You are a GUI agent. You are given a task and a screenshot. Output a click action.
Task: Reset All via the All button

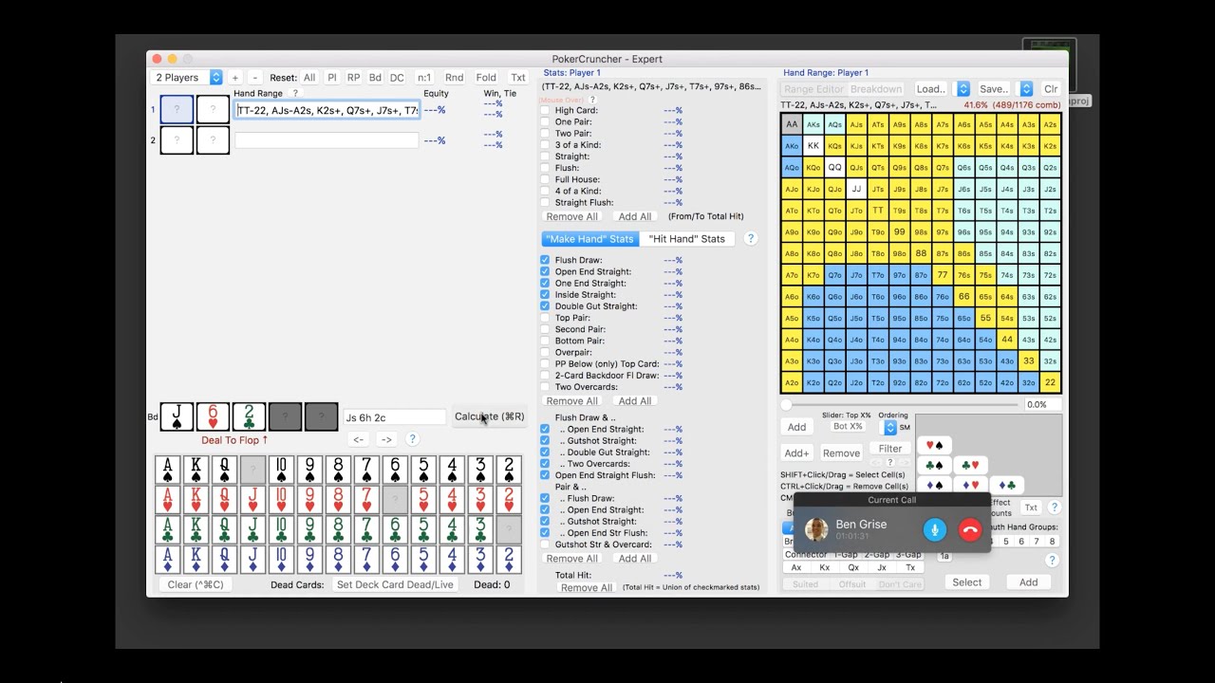[309, 78]
